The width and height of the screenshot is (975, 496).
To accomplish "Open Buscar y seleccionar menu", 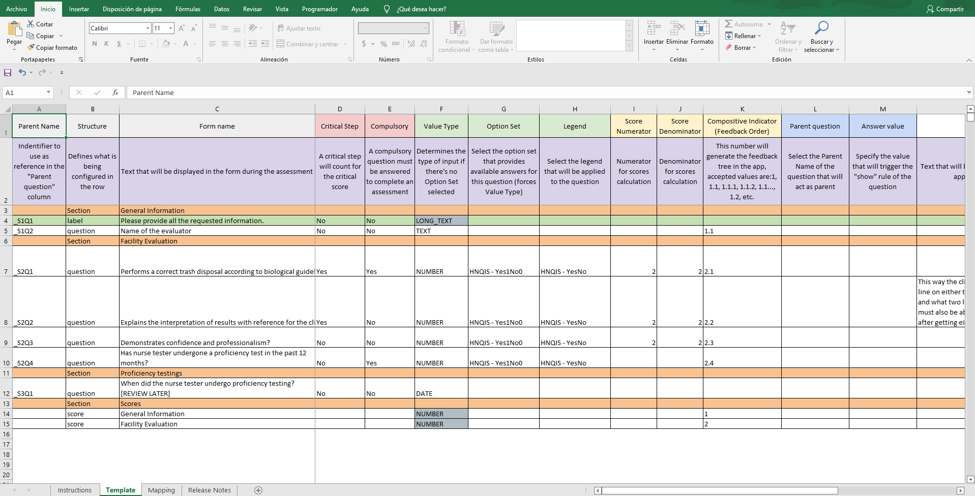I will click(821, 37).
